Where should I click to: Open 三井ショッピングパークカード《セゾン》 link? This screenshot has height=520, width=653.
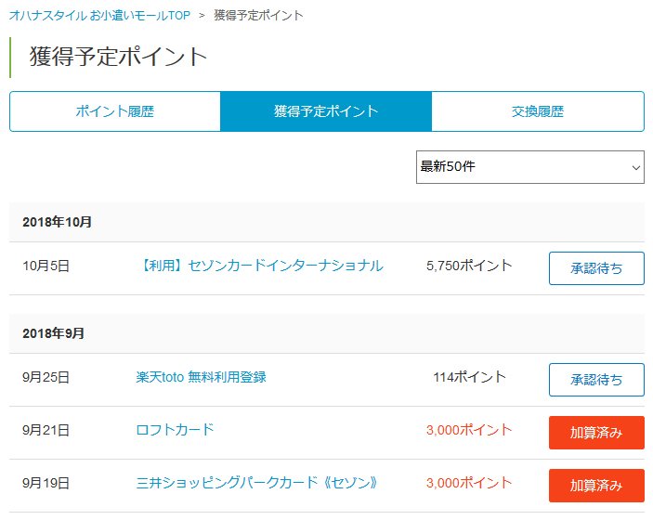pos(257,483)
